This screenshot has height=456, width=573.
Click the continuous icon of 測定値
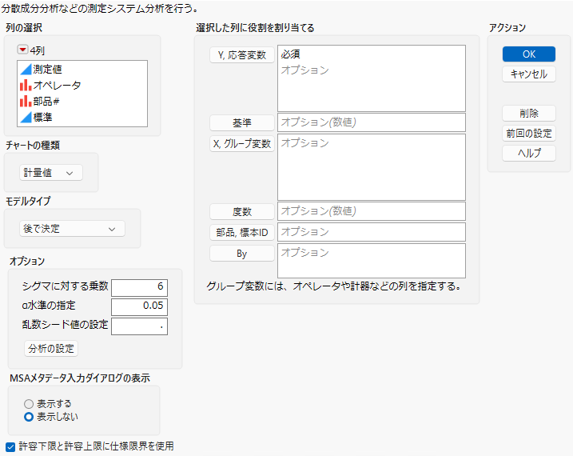[x=26, y=69]
